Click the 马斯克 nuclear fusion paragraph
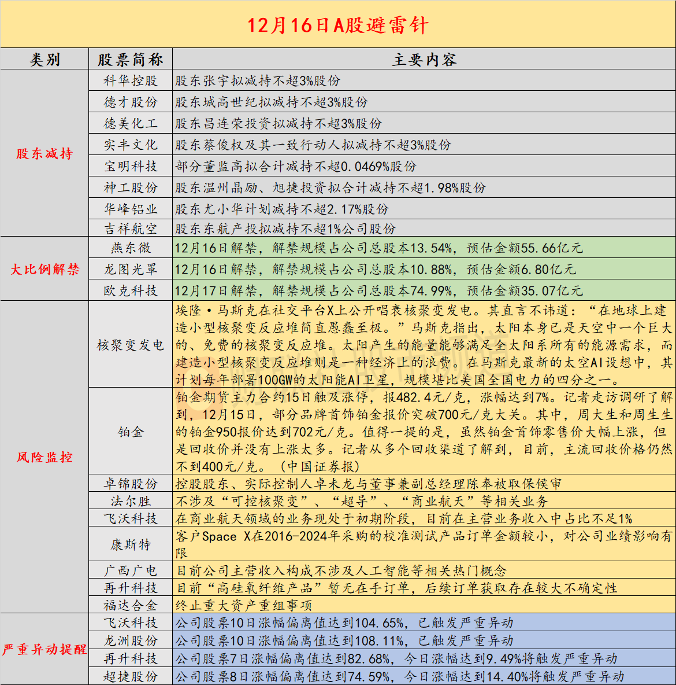The height and width of the screenshot is (685, 676). coord(424,345)
